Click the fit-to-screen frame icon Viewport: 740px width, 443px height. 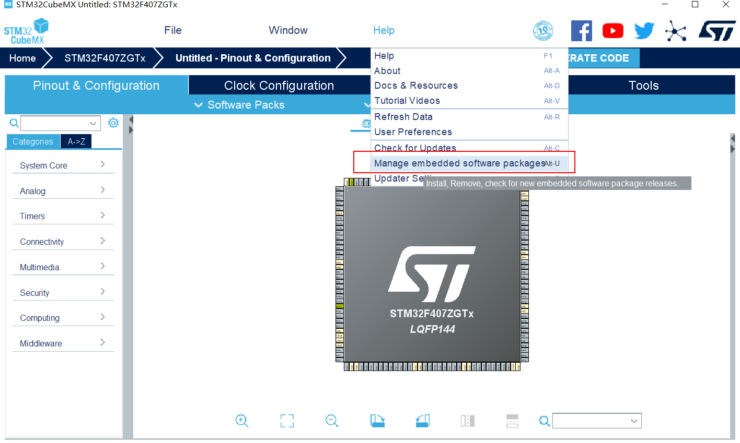[x=287, y=421]
